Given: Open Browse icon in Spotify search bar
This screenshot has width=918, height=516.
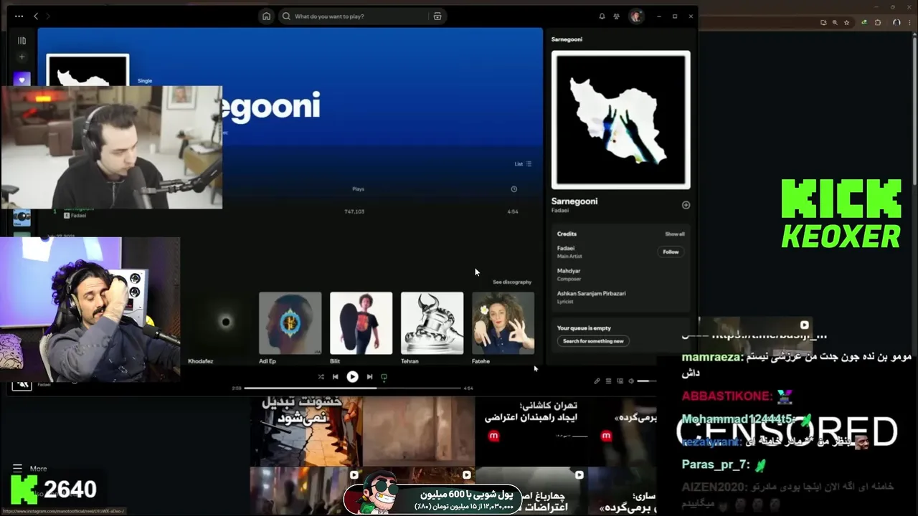Looking at the screenshot, I should pos(437,16).
